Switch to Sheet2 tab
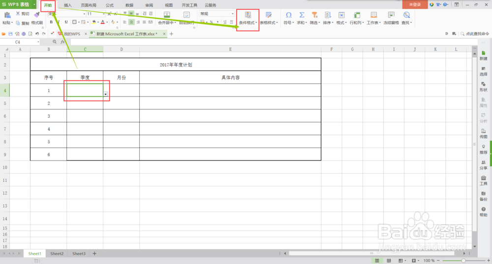 tap(57, 253)
